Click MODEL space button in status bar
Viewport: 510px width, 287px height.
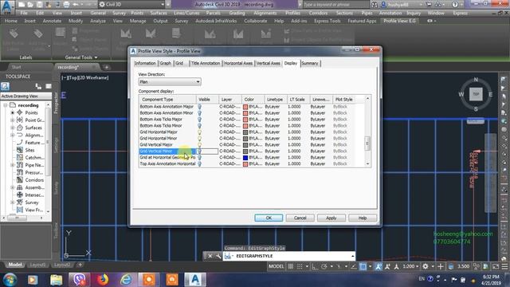[x=276, y=266]
